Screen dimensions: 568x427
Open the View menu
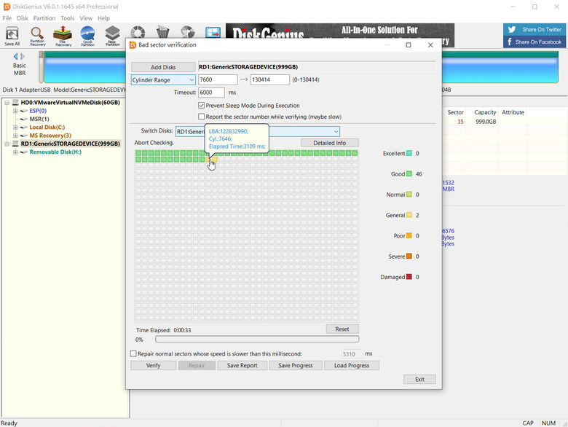coord(86,18)
